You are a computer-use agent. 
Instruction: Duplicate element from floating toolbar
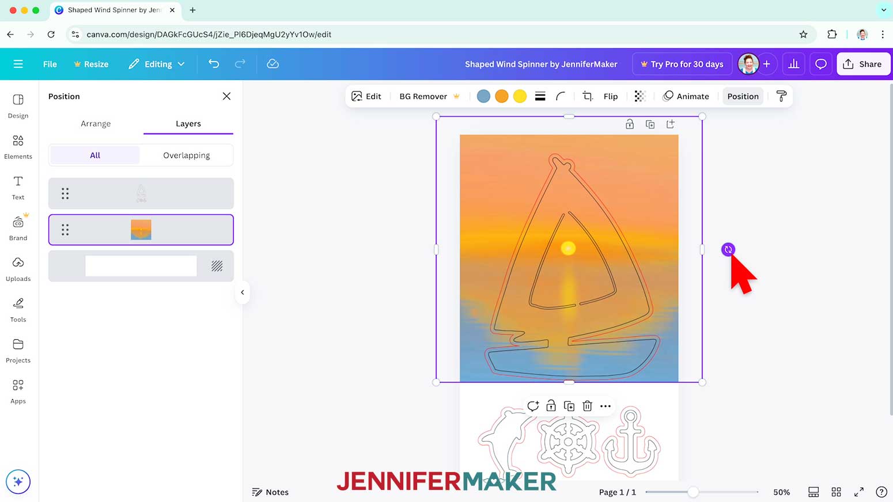point(569,406)
